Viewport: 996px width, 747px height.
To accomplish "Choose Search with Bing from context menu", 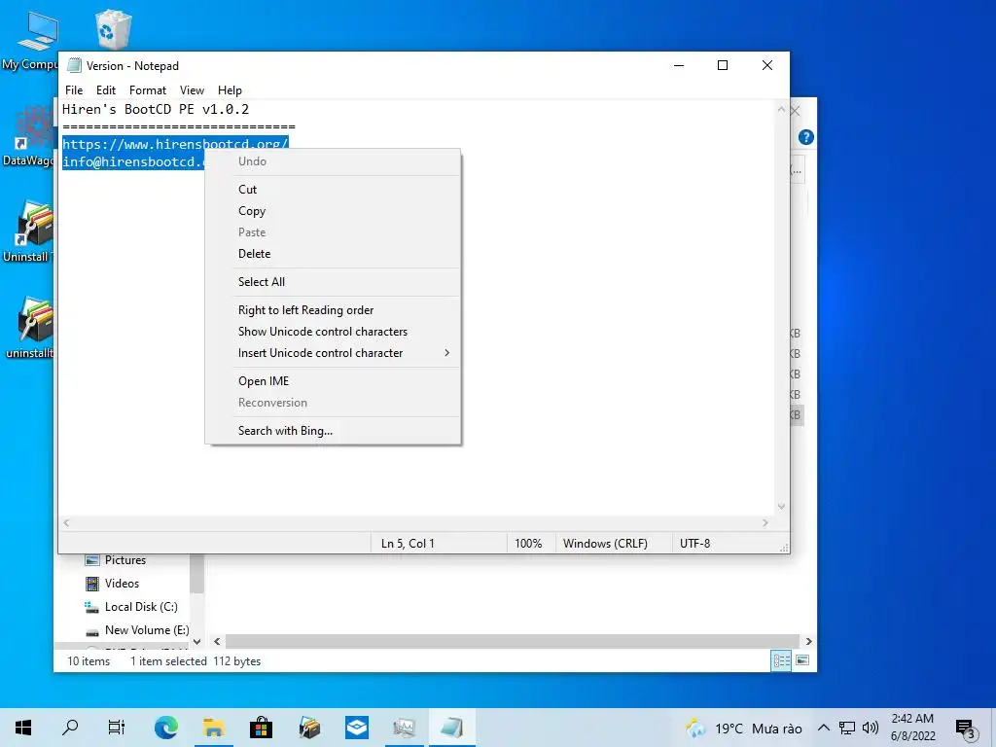I will (x=333, y=431).
